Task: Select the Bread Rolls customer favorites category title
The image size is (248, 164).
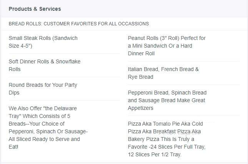Action: [x=78, y=24]
